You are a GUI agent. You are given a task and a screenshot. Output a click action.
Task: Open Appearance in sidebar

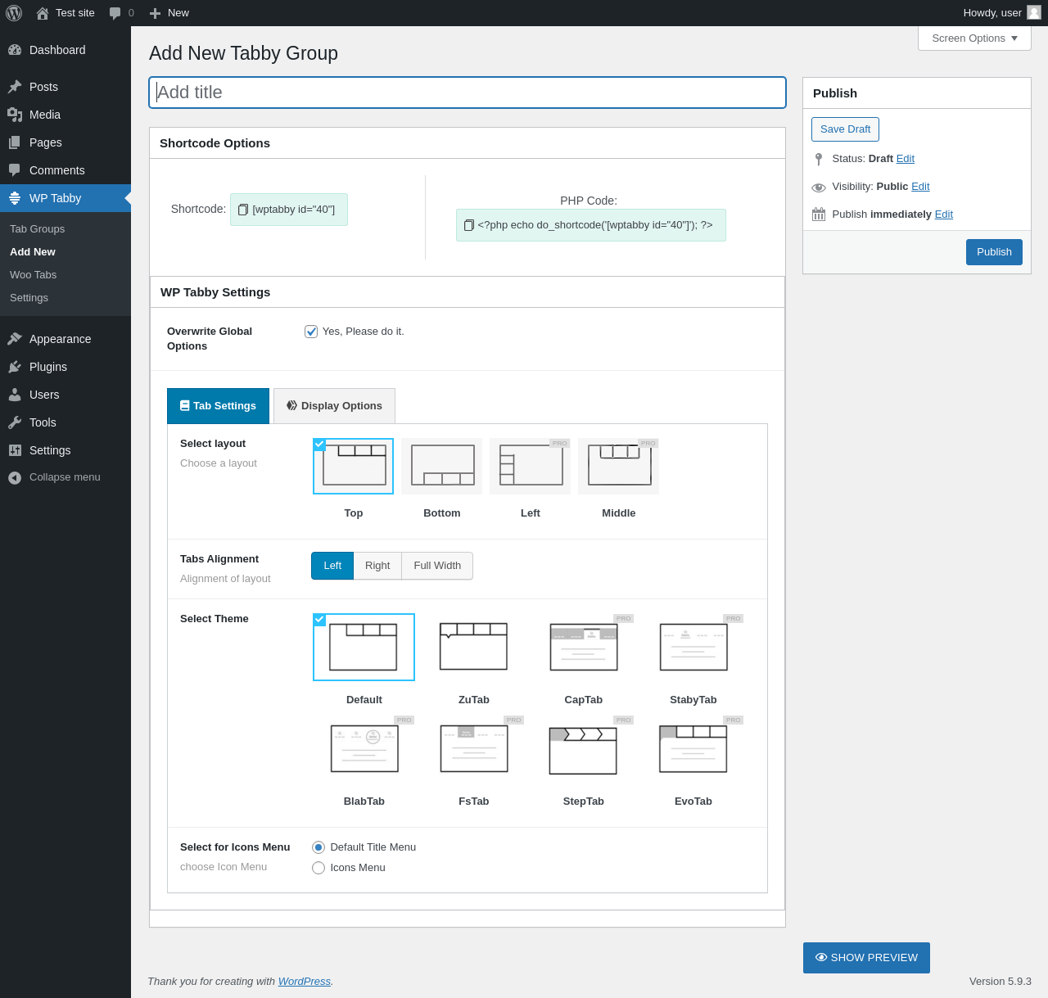click(x=65, y=339)
